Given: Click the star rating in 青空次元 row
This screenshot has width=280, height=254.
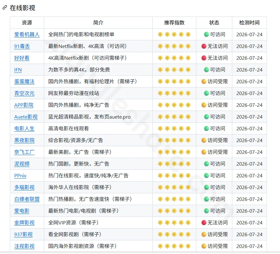Looking at the screenshot, I should 174,93.
